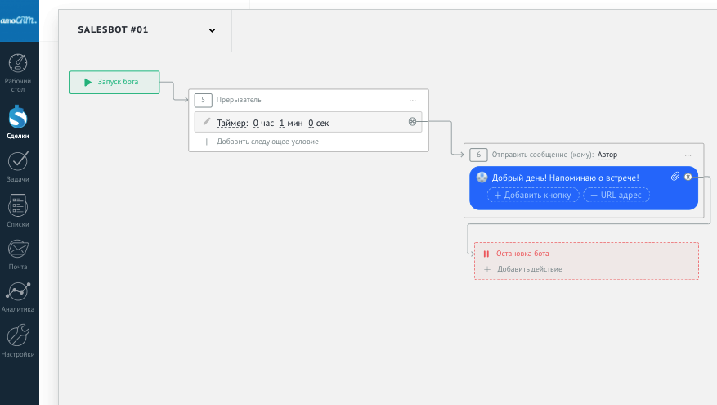This screenshot has height=405, width=717.
Task: Click the paperclip attachment icon in message
Action: 675,177
